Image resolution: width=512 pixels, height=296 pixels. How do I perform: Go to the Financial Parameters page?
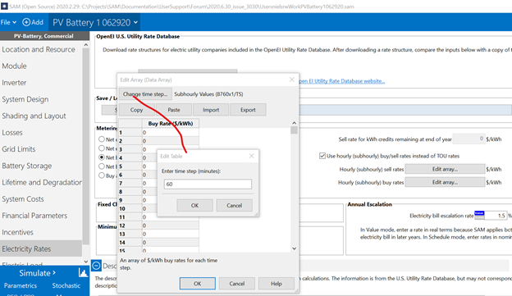point(34,216)
